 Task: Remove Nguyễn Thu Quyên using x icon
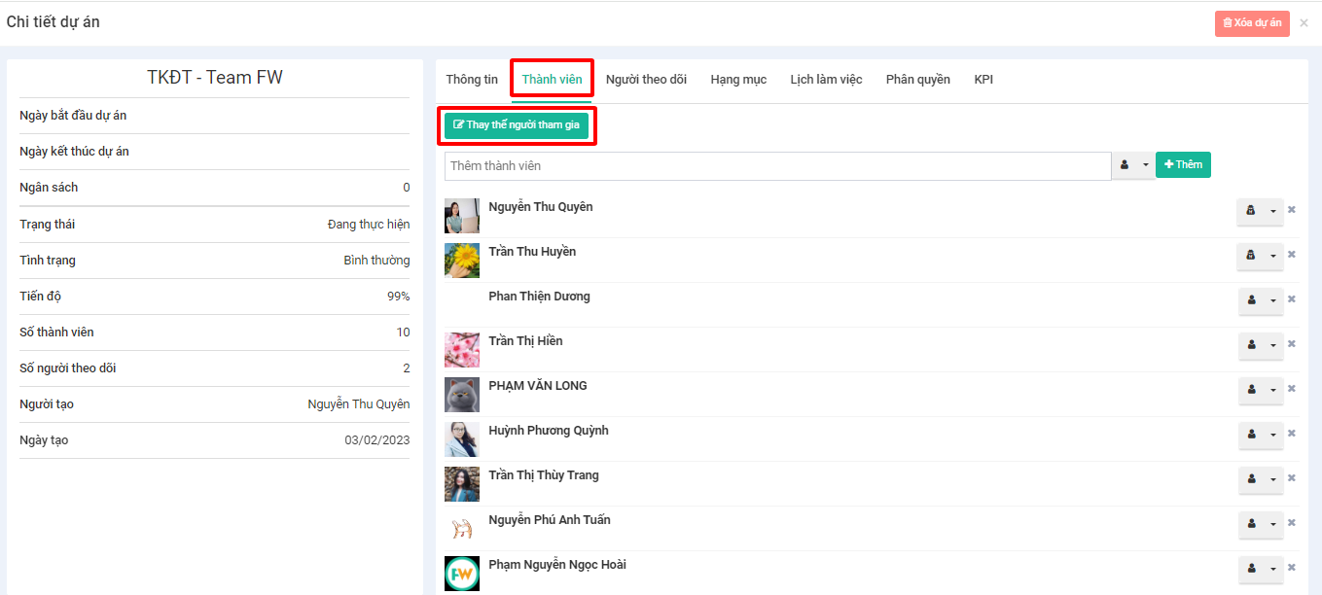coord(1292,210)
